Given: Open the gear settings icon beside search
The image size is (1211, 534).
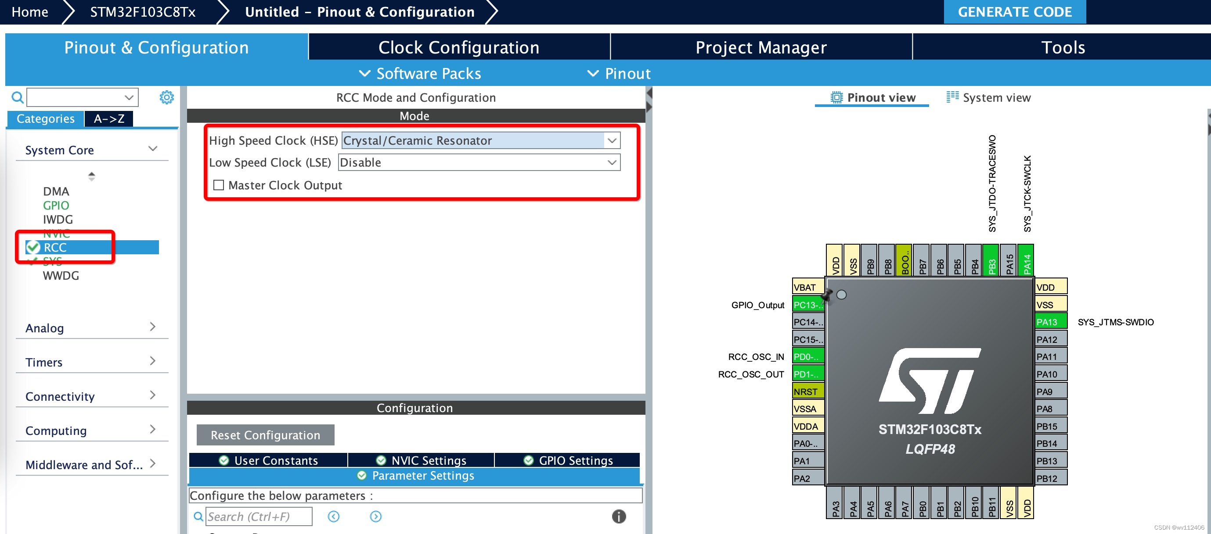Looking at the screenshot, I should pos(166,98).
